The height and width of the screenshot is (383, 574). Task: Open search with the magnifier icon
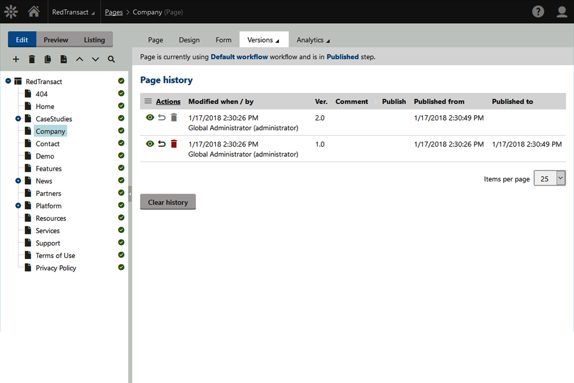tap(111, 59)
